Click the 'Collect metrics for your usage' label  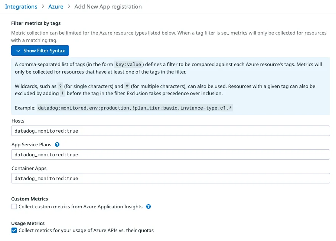pyautogui.click(x=86, y=231)
